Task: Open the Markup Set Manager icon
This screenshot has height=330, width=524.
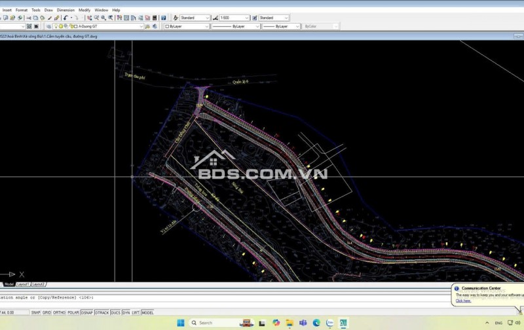Action: click(x=147, y=18)
